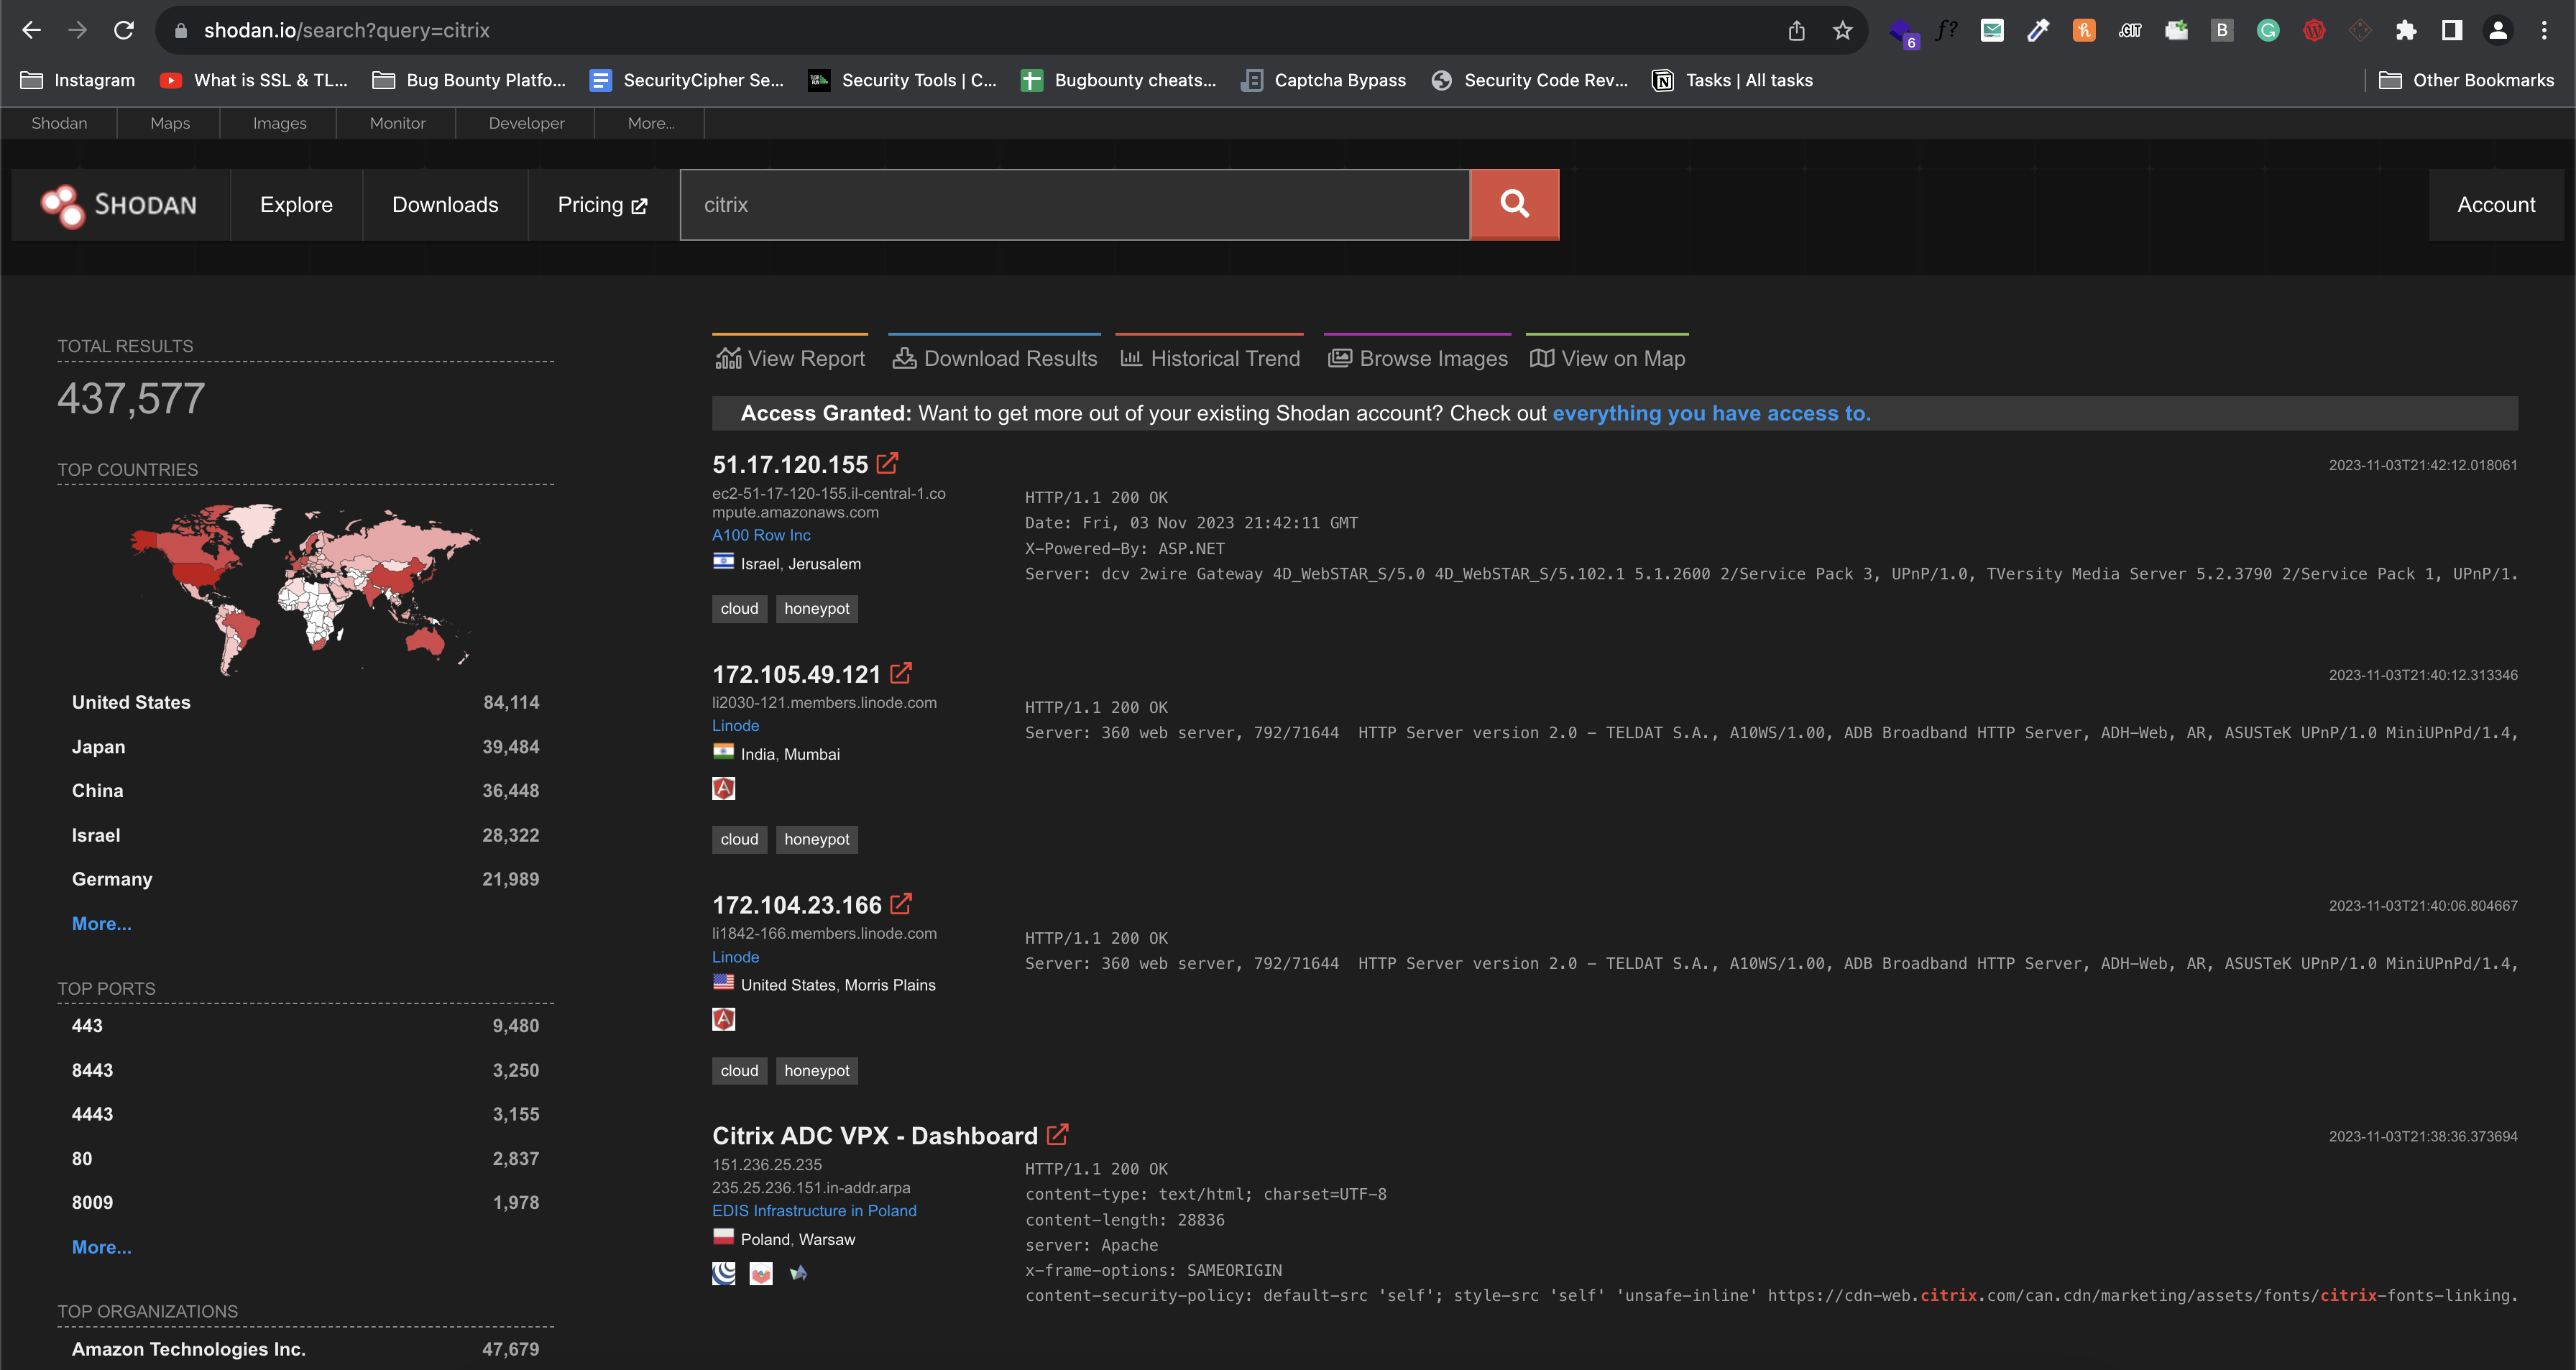Click the red search magnifier button

point(1514,204)
